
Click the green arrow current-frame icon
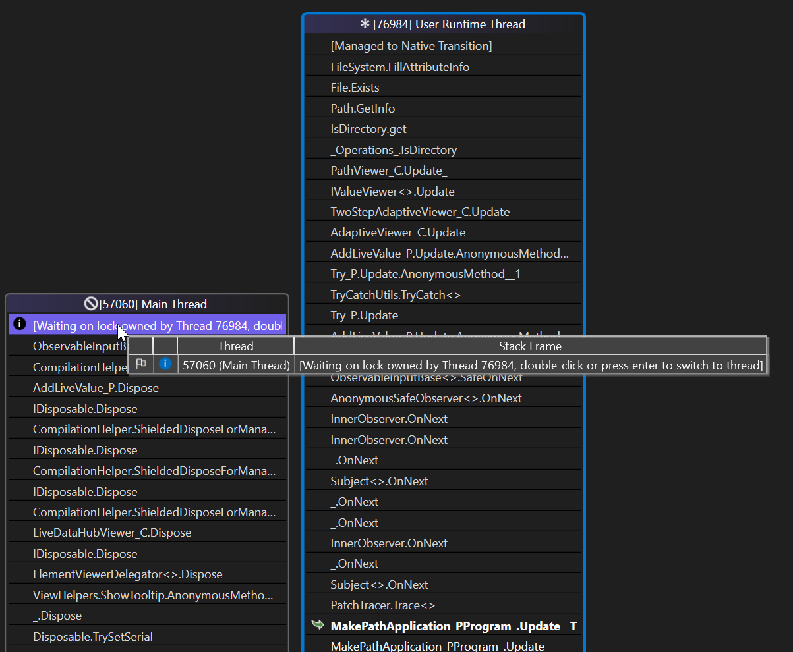click(318, 625)
